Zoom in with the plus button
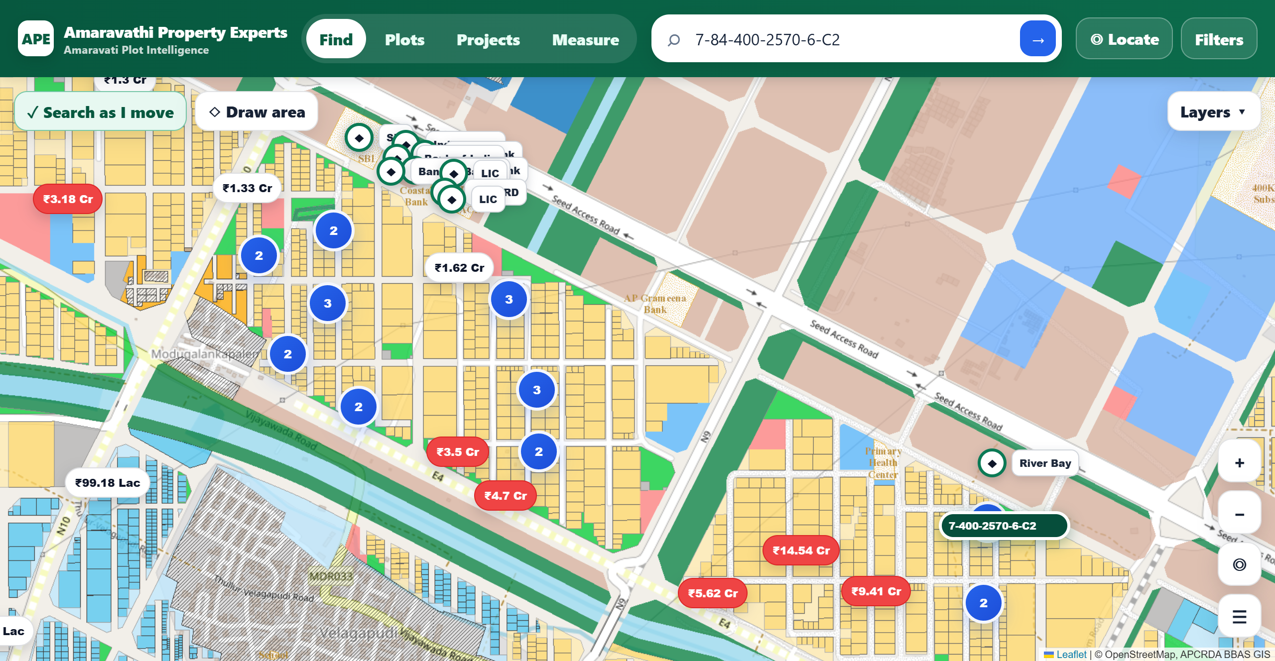 tap(1240, 463)
